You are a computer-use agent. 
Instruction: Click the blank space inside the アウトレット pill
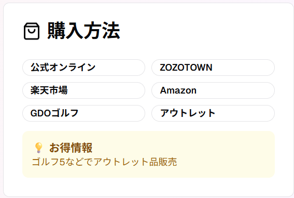(x=245, y=113)
